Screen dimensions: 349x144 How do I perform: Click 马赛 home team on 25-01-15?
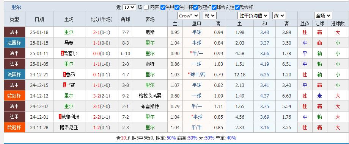click(x=69, y=43)
